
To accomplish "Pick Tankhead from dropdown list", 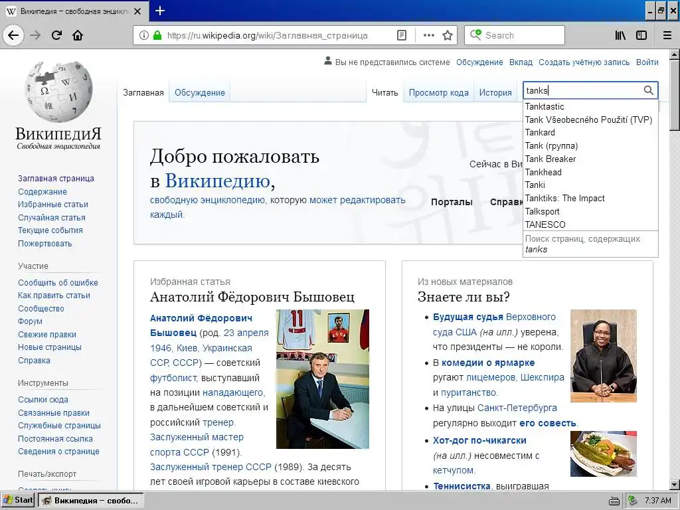I will [590, 172].
